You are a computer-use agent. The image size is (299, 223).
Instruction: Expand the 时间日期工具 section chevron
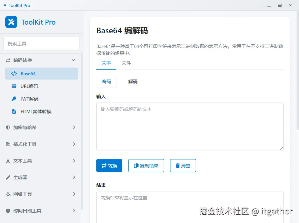(74, 211)
